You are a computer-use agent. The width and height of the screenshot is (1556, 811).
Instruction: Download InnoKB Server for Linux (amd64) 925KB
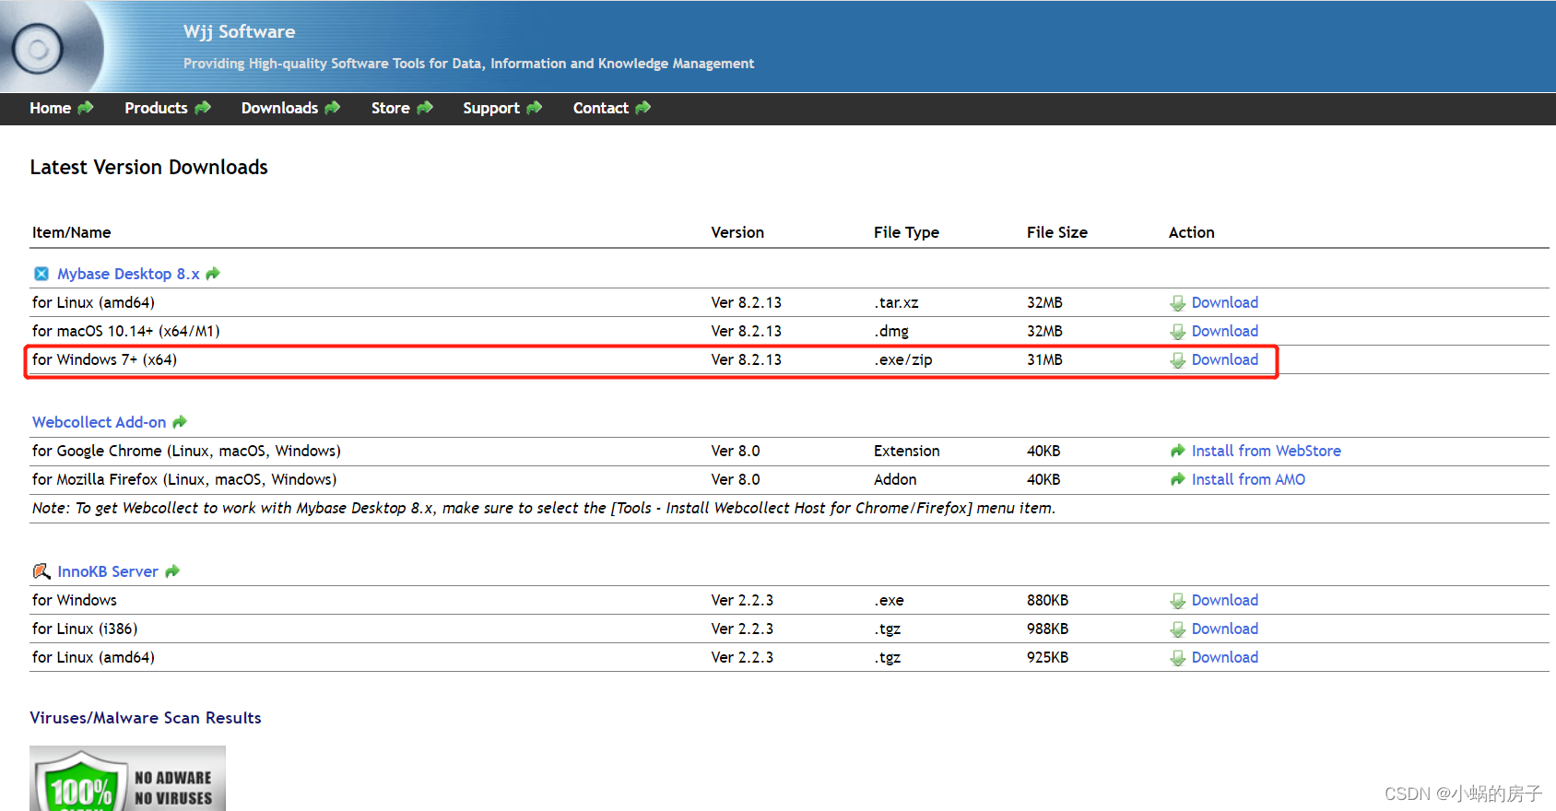coord(1224,657)
